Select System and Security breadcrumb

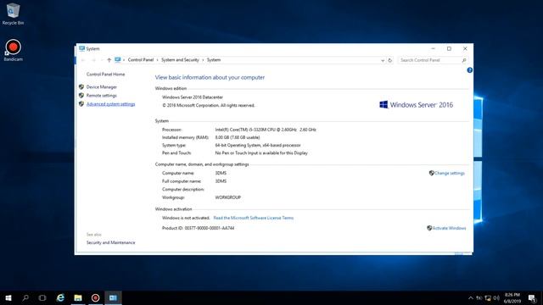tap(180, 60)
